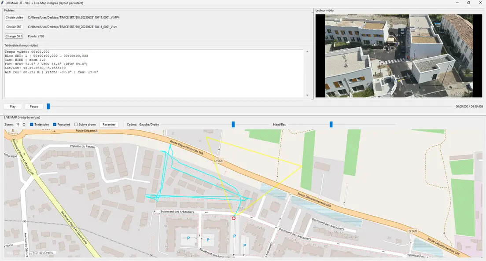Pause the video with Pause button
The image size is (486, 261).
tap(34, 107)
